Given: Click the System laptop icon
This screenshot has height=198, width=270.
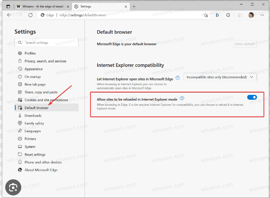Looking at the screenshot, I should point(20,146).
